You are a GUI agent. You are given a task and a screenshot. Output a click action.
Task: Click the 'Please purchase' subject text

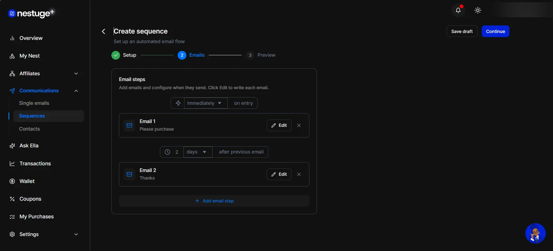click(157, 129)
